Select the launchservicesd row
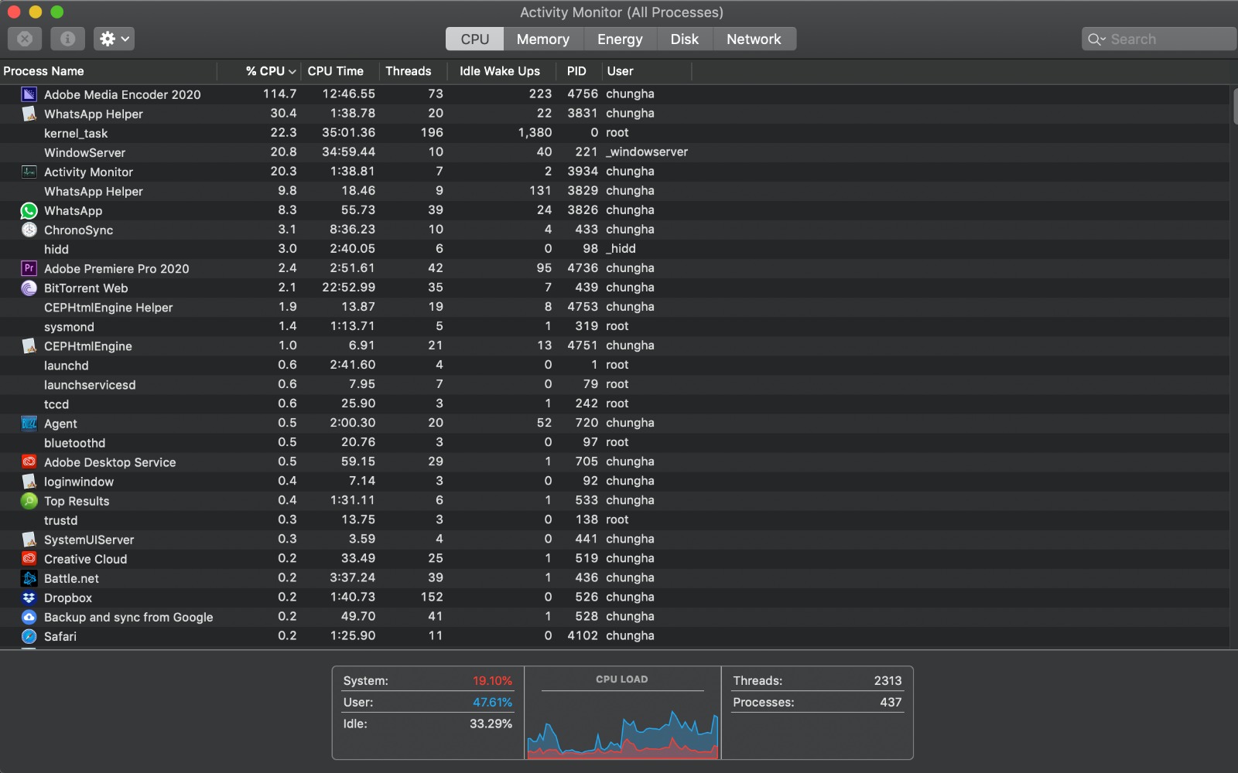This screenshot has width=1238, height=773. pyautogui.click(x=614, y=384)
